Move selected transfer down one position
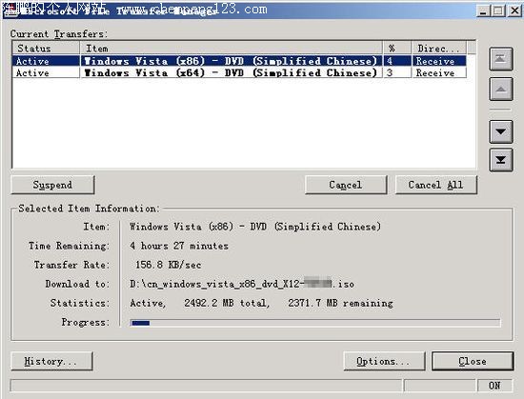The height and width of the screenshot is (399, 524). click(500, 131)
